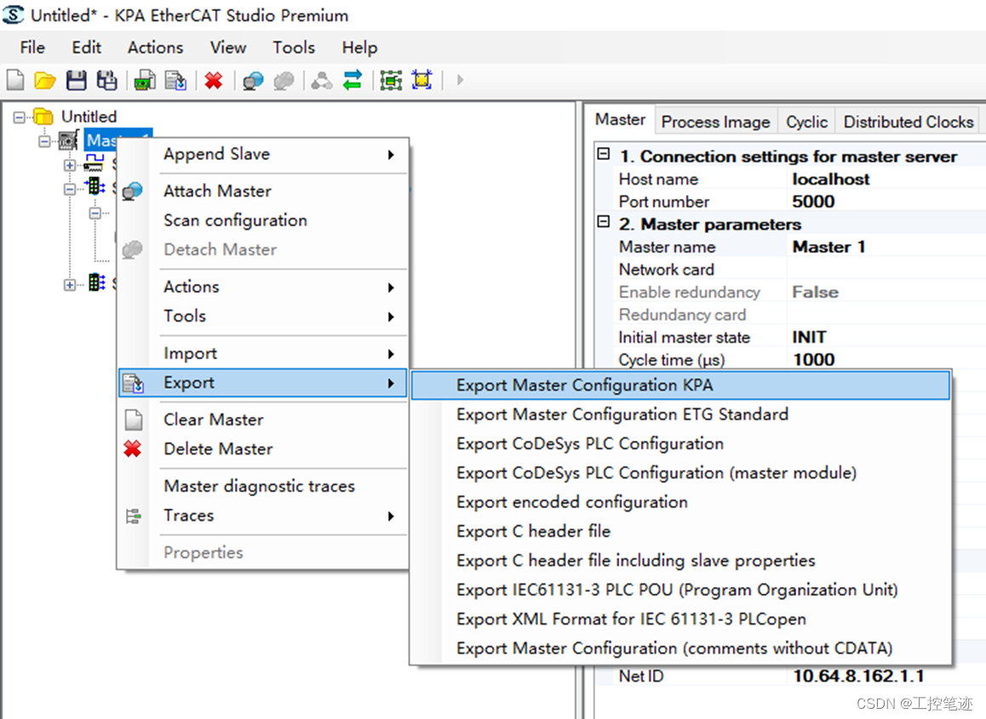986x719 pixels.
Task: Choose Export C header file
Action: point(680,532)
